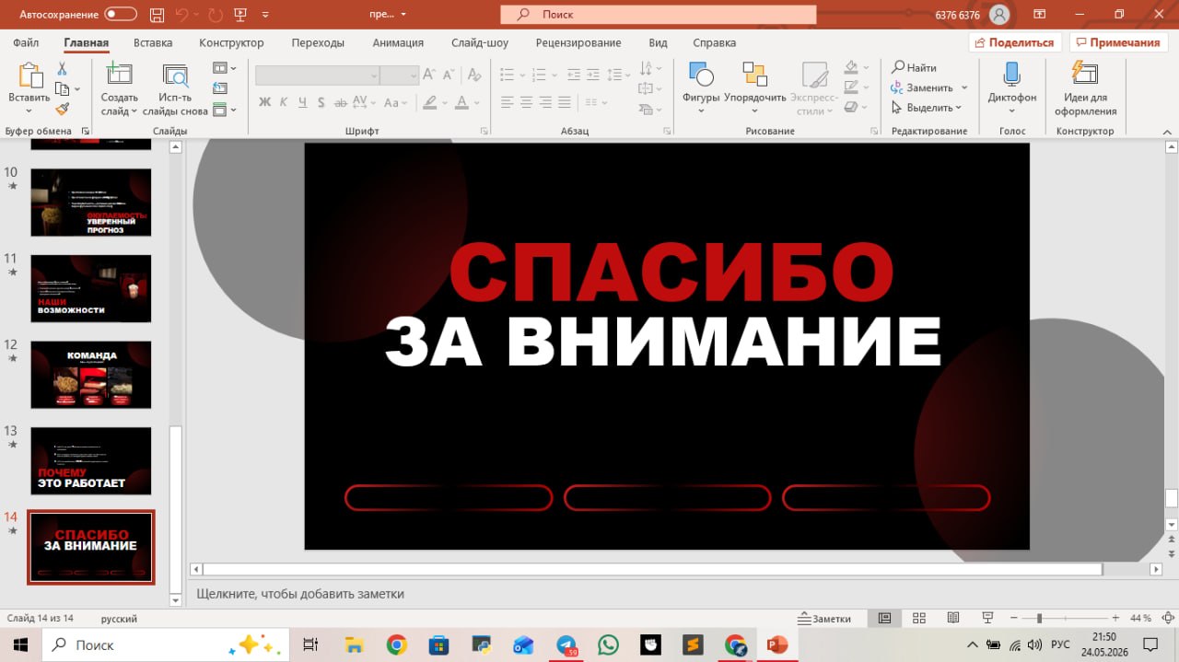Center text in Абзац group
This screenshot has height=662, width=1179.
pyautogui.click(x=526, y=102)
